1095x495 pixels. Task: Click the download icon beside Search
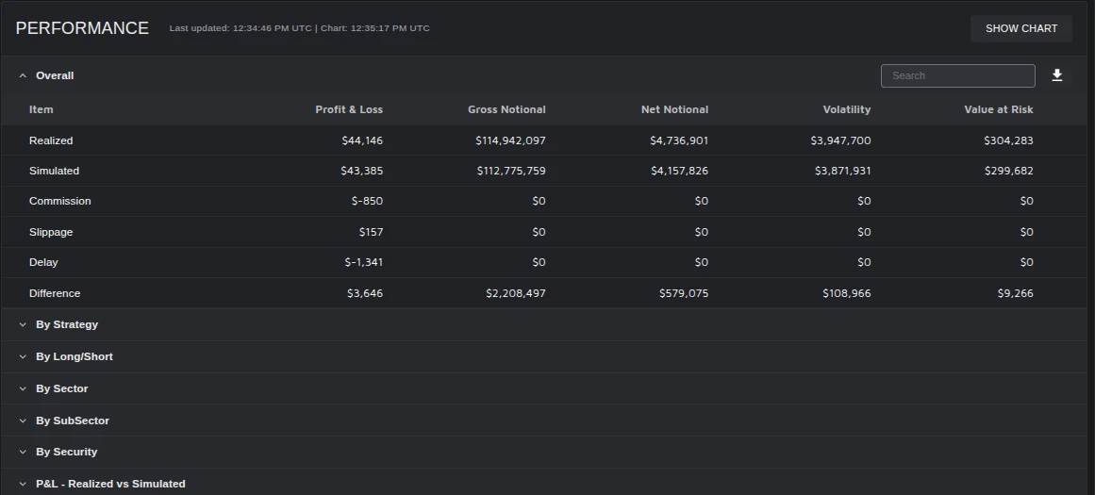1056,75
